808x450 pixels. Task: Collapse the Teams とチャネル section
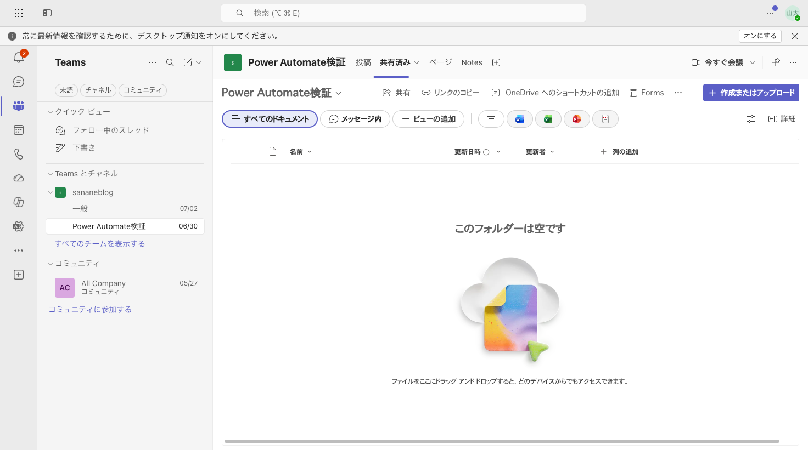[50, 174]
